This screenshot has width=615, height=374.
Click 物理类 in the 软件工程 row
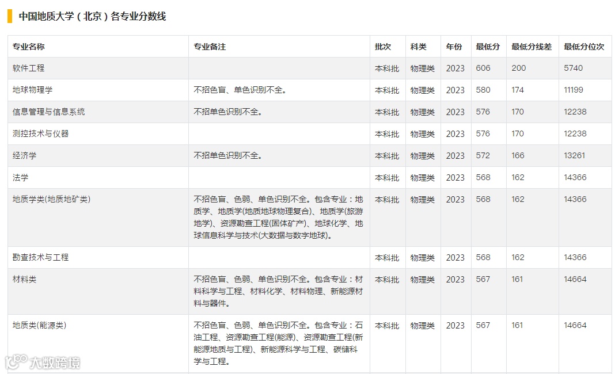tap(423, 68)
